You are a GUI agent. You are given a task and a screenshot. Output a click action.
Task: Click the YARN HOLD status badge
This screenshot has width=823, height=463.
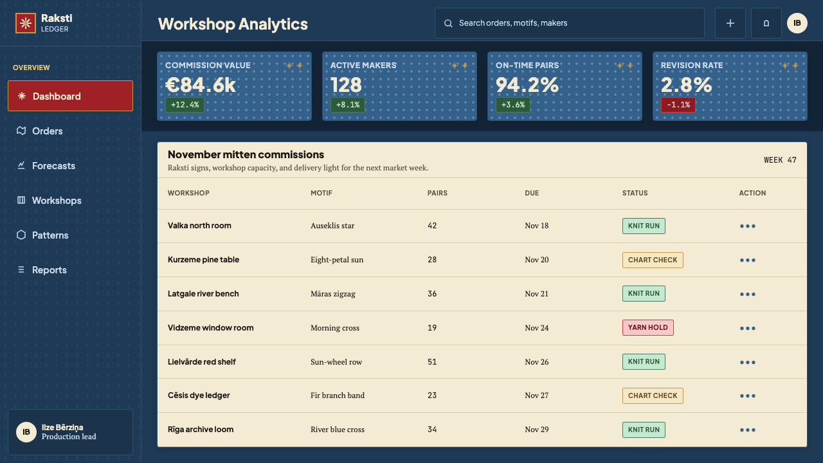(x=647, y=327)
